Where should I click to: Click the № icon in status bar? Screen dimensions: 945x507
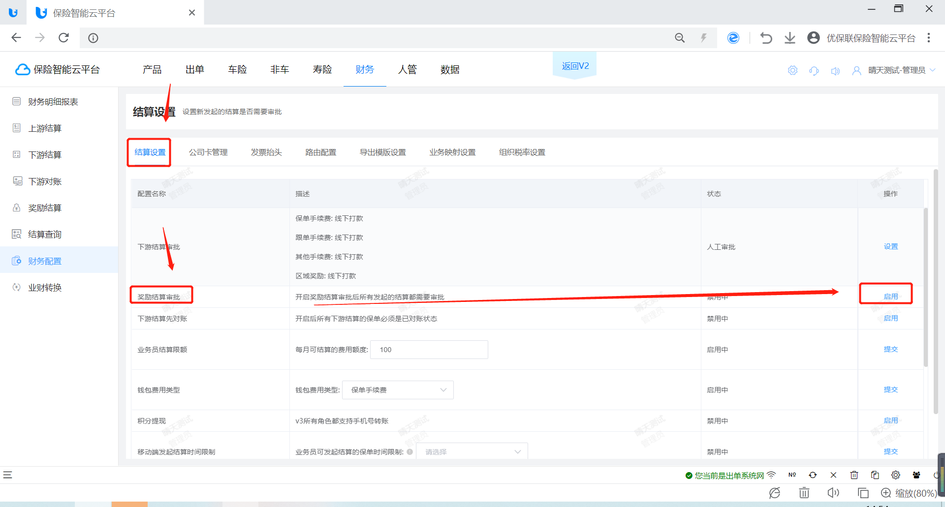pyautogui.click(x=792, y=475)
